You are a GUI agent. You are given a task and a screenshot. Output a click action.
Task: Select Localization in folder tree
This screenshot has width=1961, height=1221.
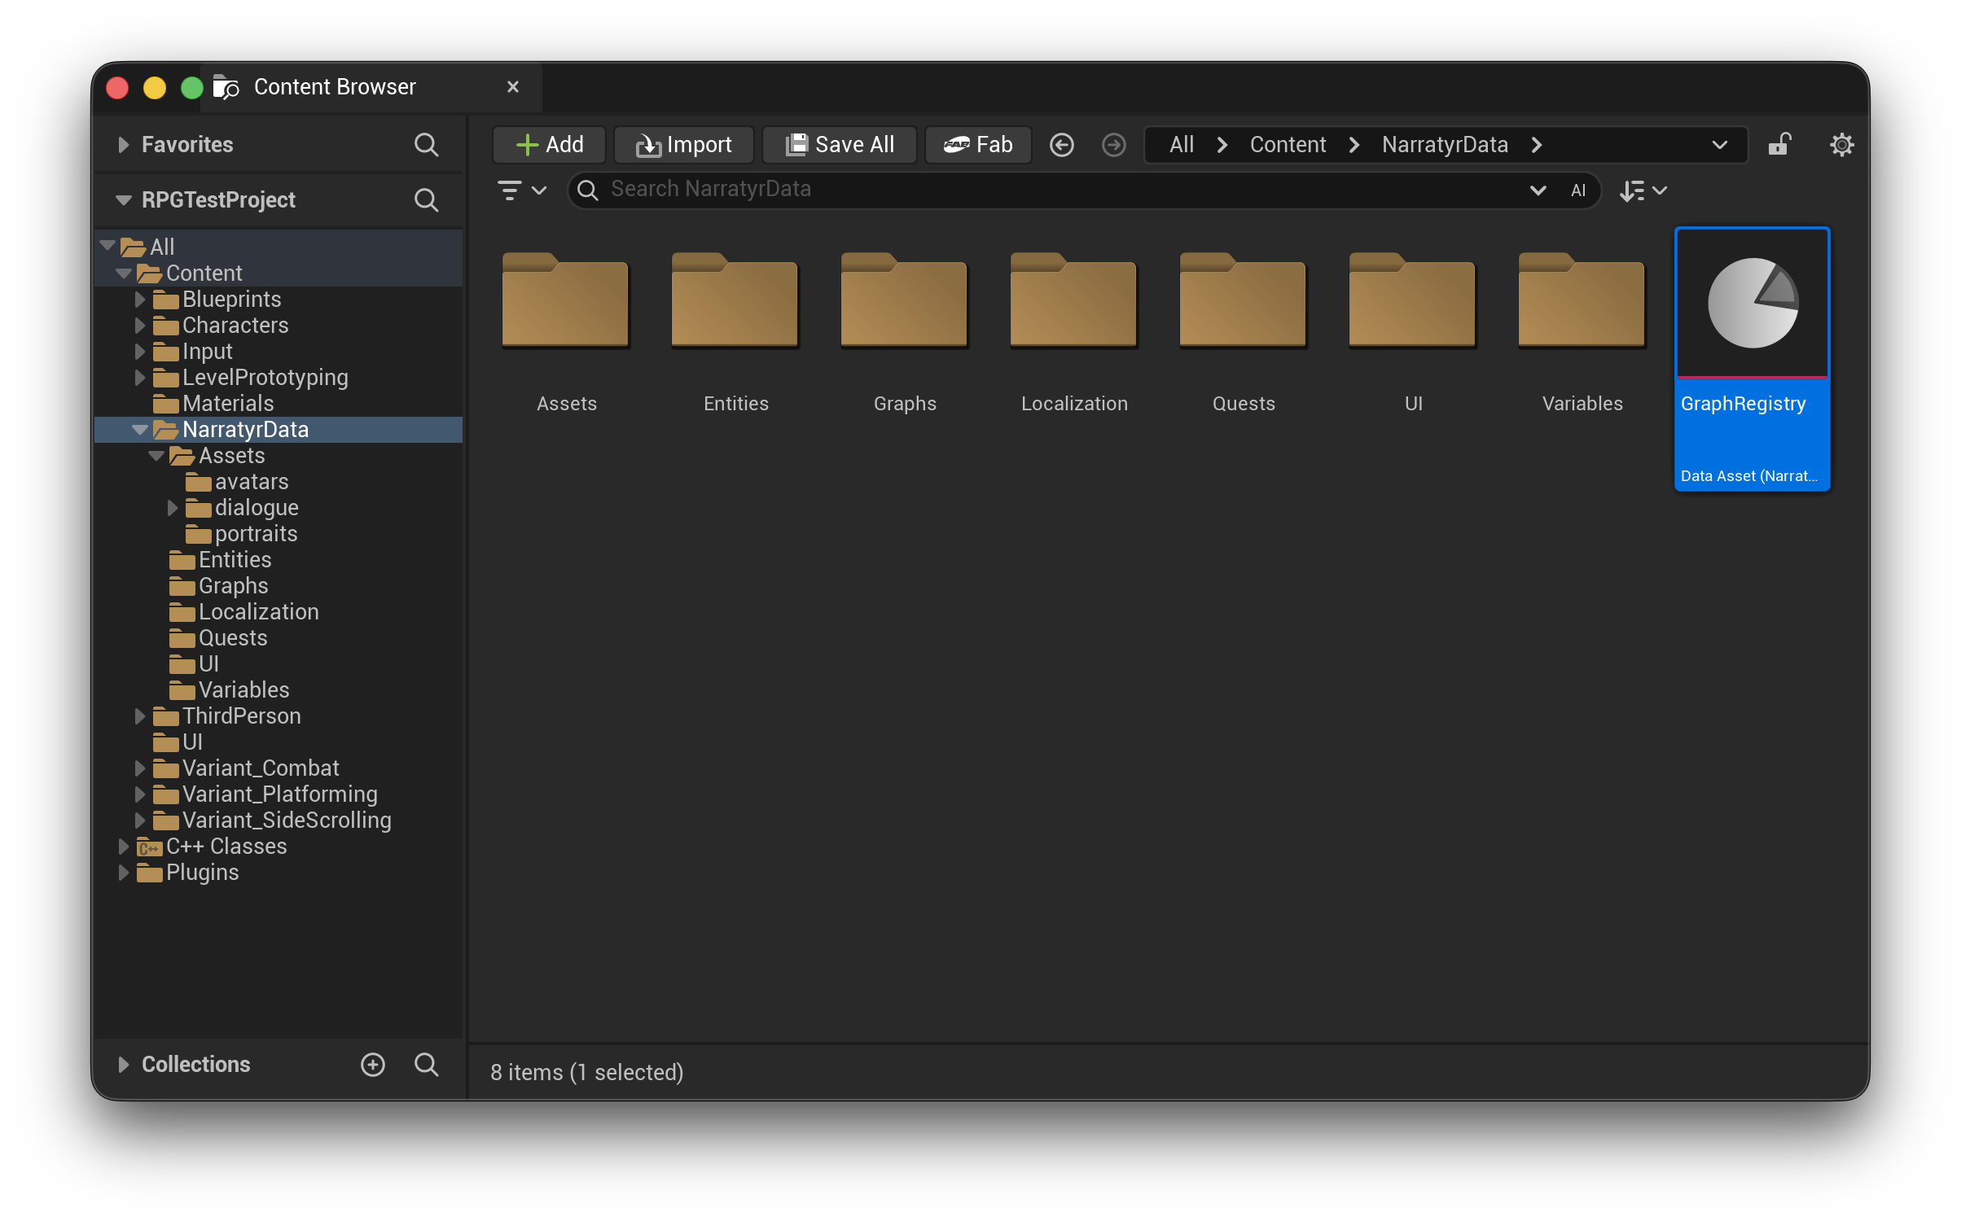(x=258, y=612)
